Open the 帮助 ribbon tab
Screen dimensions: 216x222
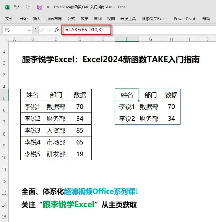206,19
